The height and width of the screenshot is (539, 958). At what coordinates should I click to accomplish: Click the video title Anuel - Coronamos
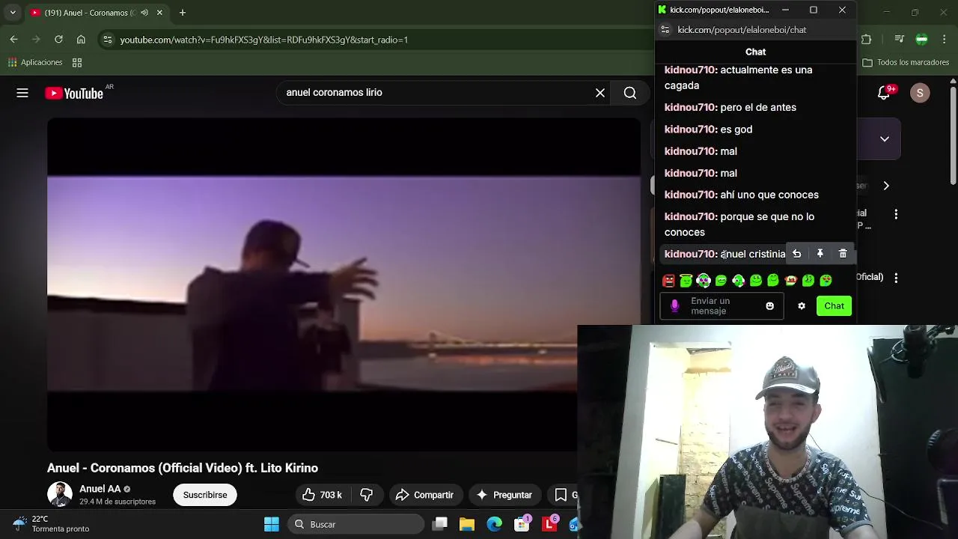(x=183, y=468)
